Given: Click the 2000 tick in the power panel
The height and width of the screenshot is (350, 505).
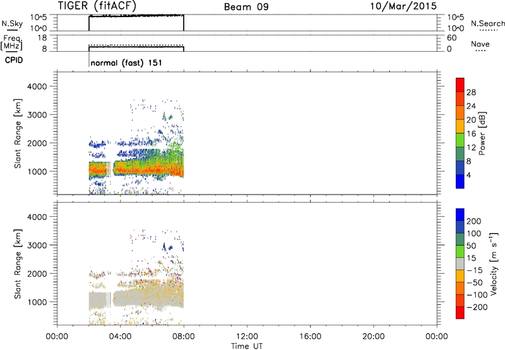Looking at the screenshot, I should pyautogui.click(x=37, y=143).
